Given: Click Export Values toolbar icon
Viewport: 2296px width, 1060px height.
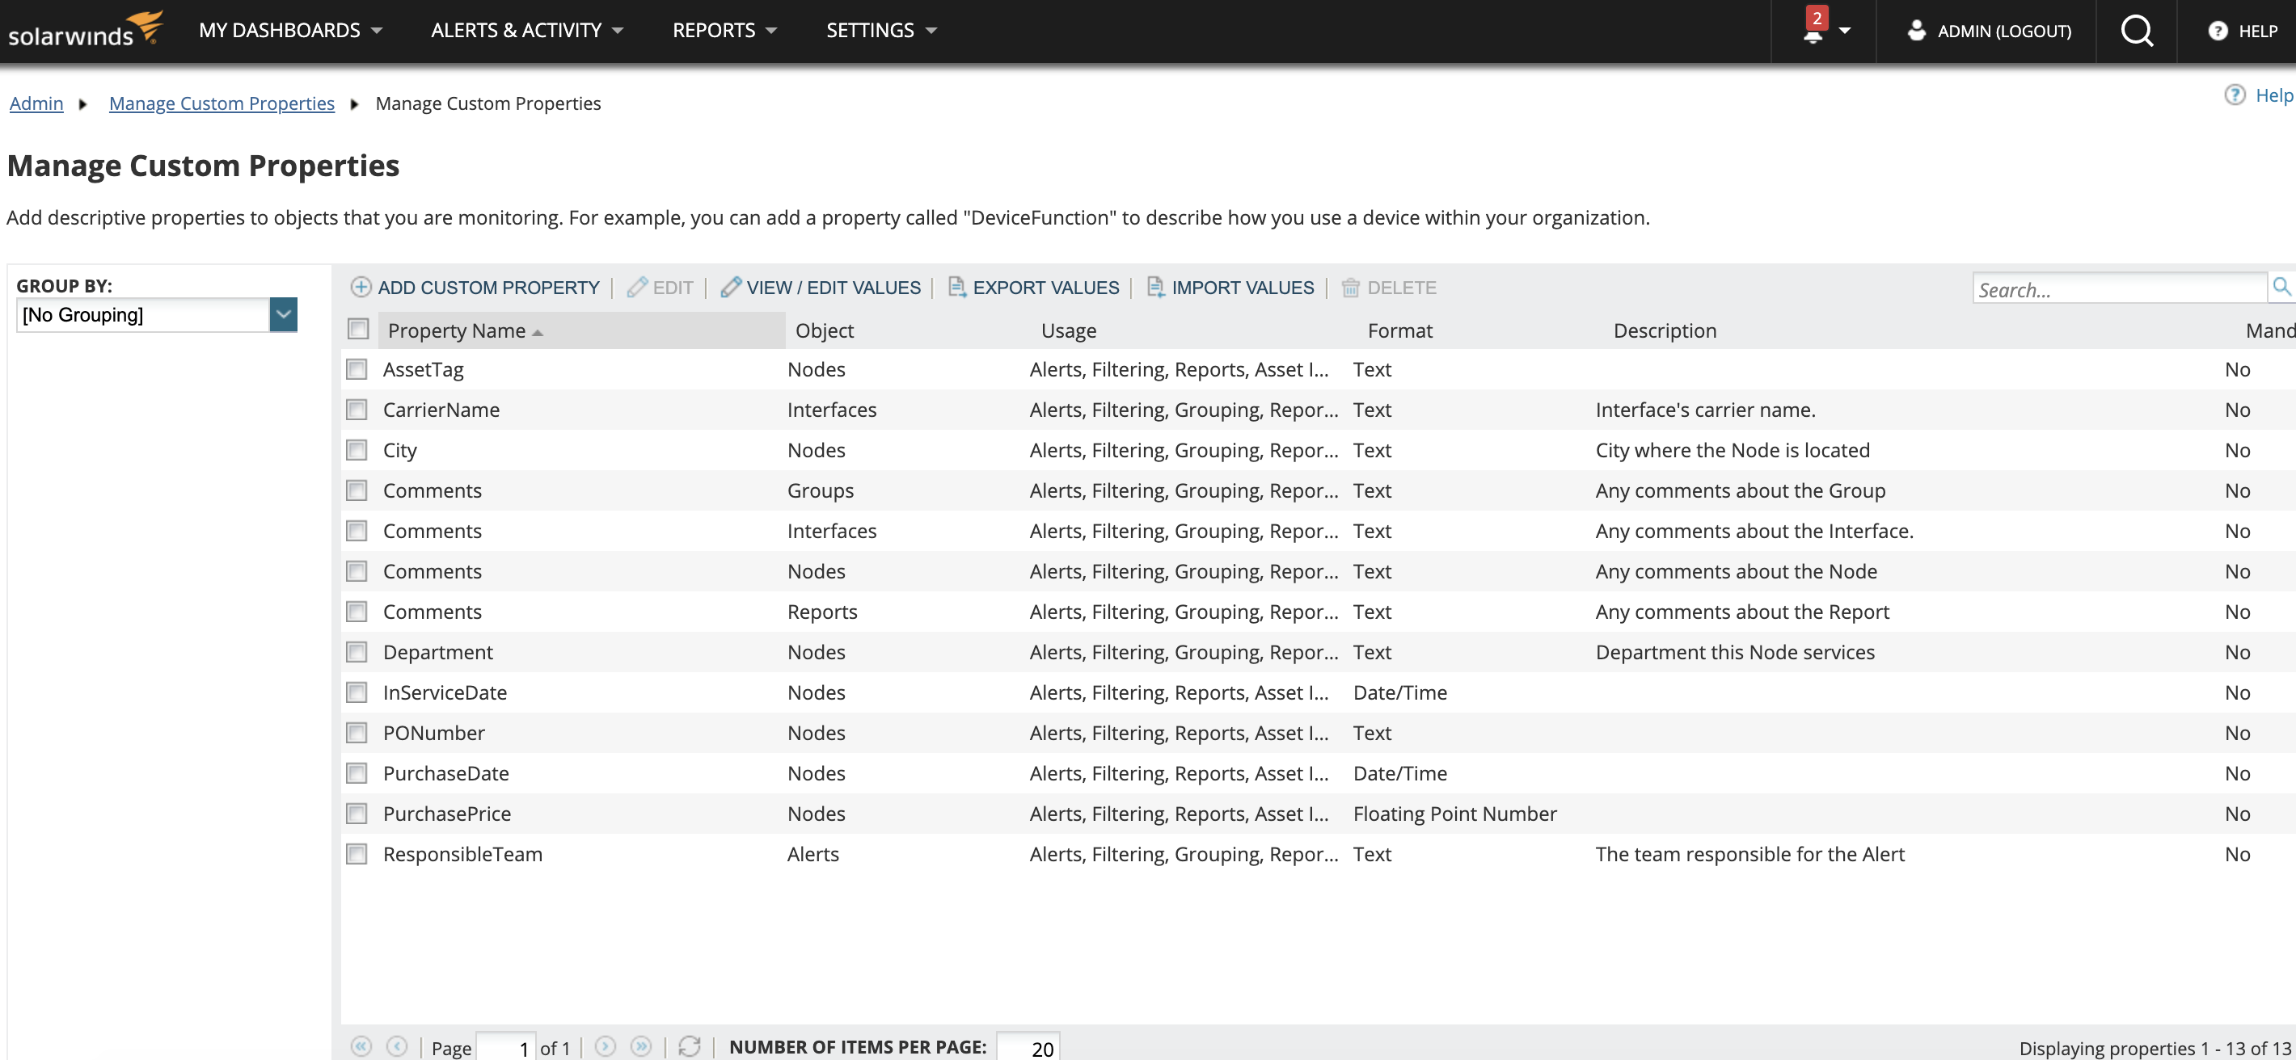Looking at the screenshot, I should 956,287.
